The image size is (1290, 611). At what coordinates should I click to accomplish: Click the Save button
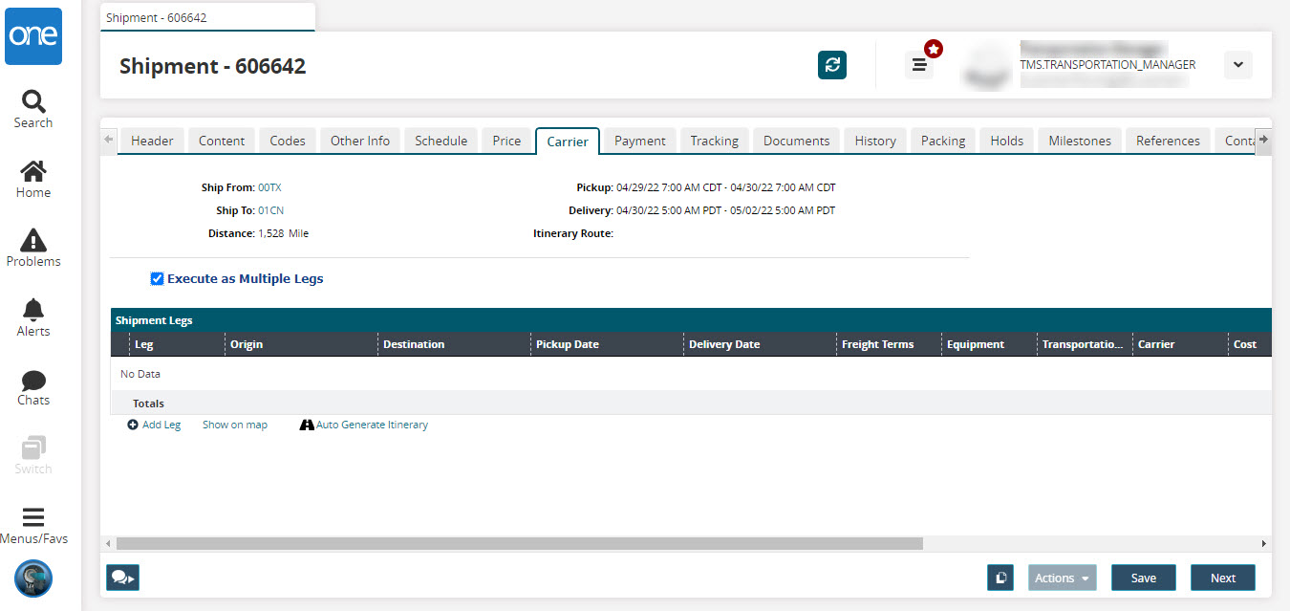click(1144, 578)
